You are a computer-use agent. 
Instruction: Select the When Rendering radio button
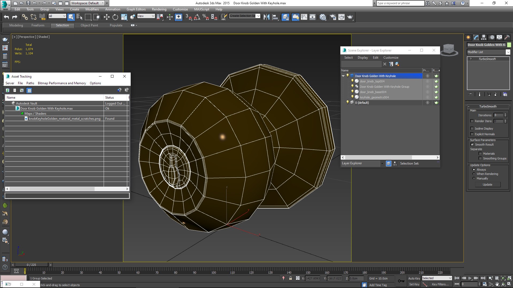pyautogui.click(x=474, y=174)
